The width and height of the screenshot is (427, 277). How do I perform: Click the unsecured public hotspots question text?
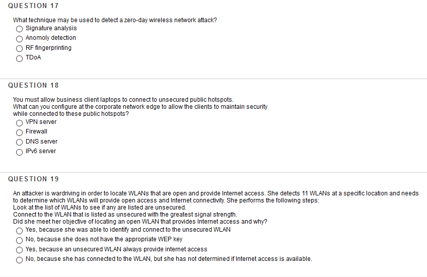[x=140, y=107]
